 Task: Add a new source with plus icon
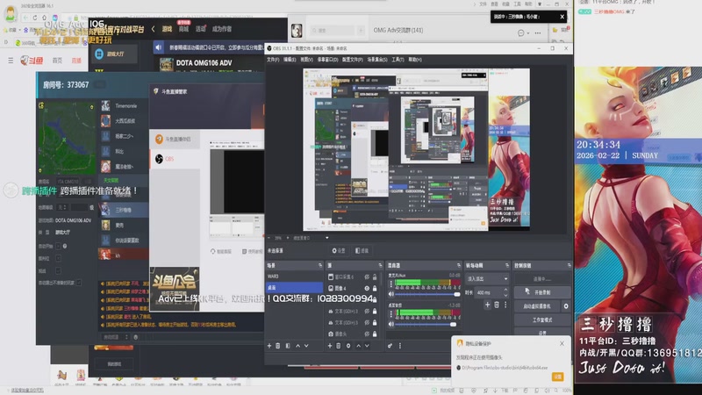pos(330,346)
